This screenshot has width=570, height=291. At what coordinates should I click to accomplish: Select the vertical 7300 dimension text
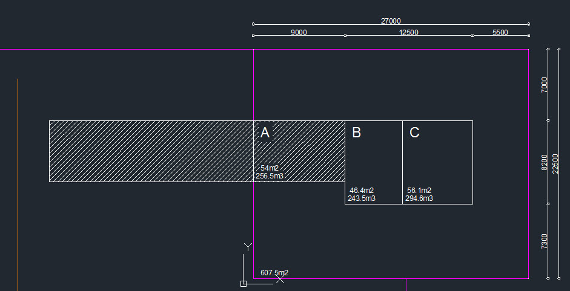click(x=544, y=241)
